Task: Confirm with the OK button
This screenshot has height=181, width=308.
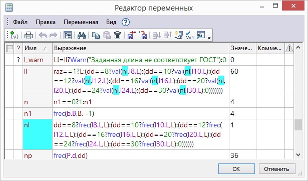Action: click(236, 169)
